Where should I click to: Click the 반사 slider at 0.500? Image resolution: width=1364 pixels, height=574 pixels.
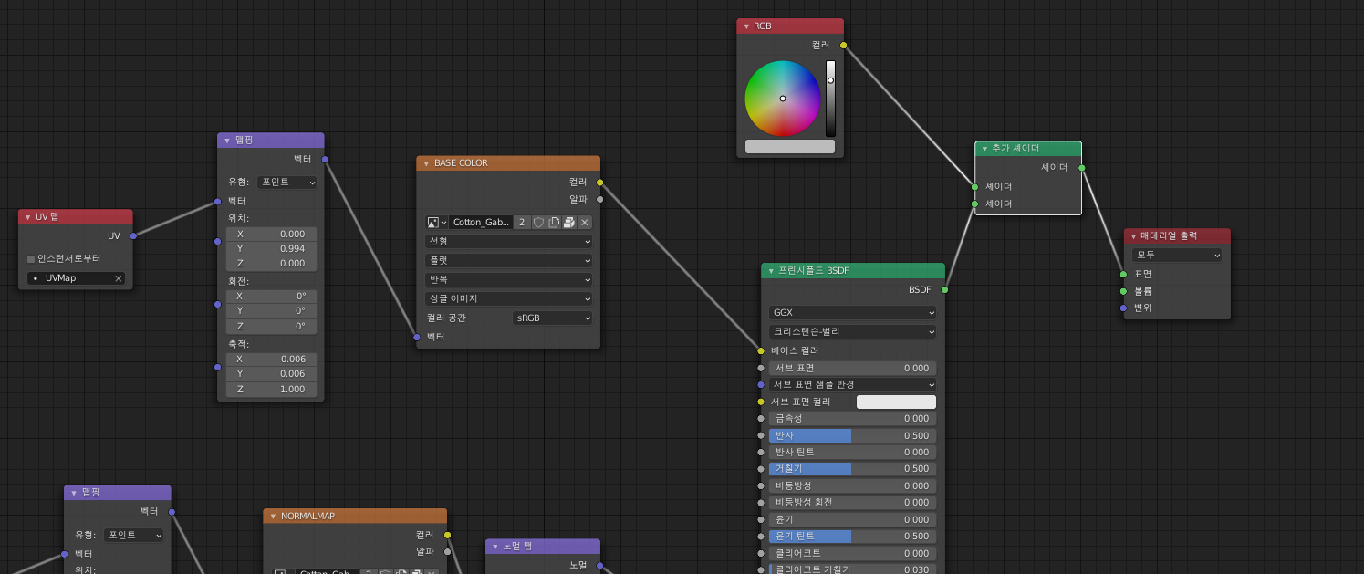point(853,435)
